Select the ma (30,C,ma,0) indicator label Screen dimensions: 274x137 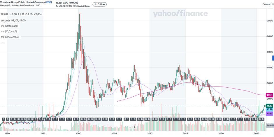click(x=9, y=26)
